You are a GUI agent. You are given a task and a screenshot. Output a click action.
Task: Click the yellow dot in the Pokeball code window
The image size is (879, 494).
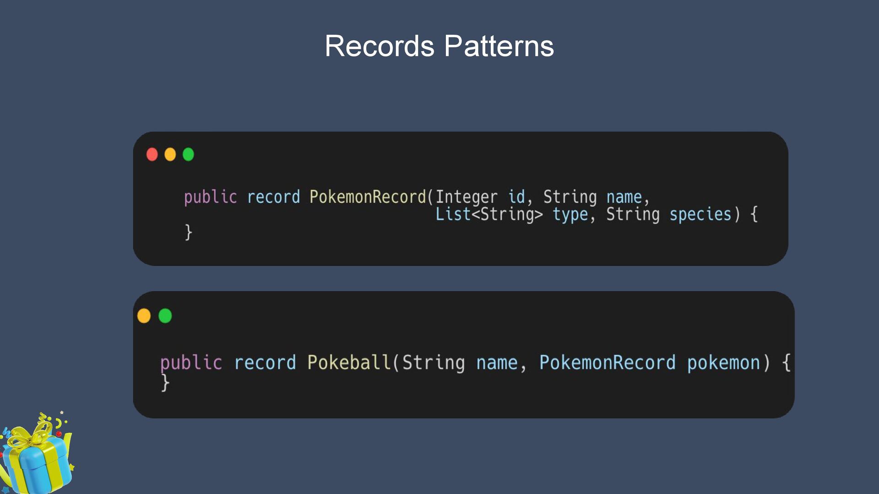[x=144, y=316]
